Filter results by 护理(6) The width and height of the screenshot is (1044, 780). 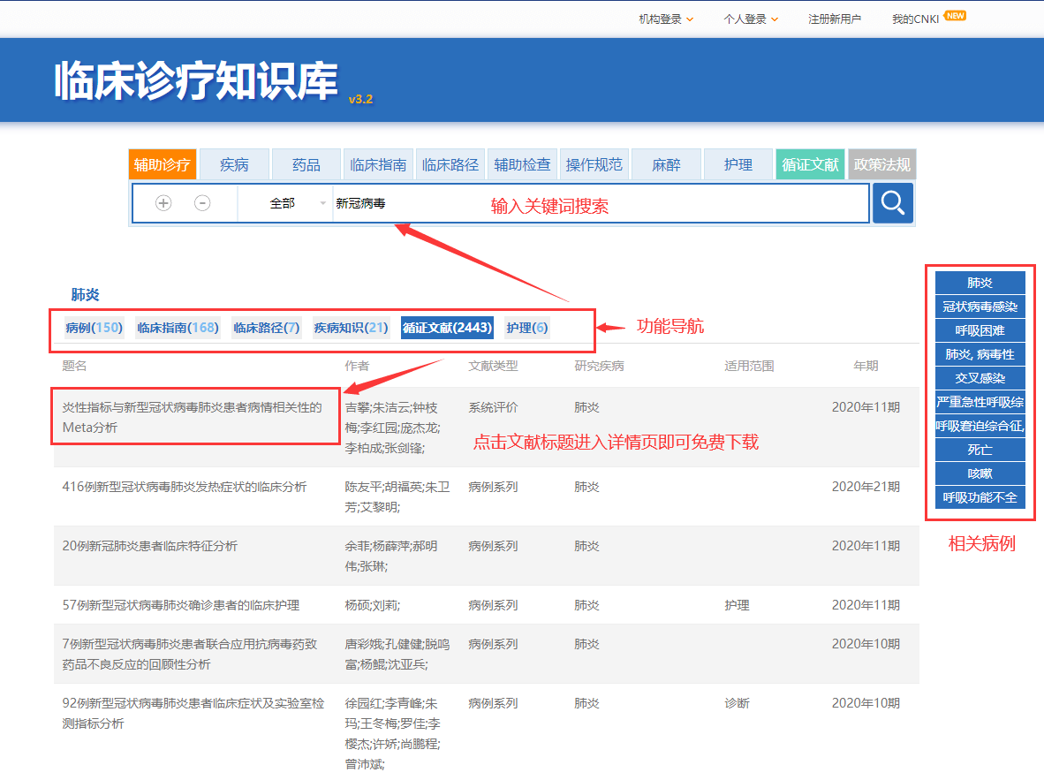pyautogui.click(x=527, y=328)
